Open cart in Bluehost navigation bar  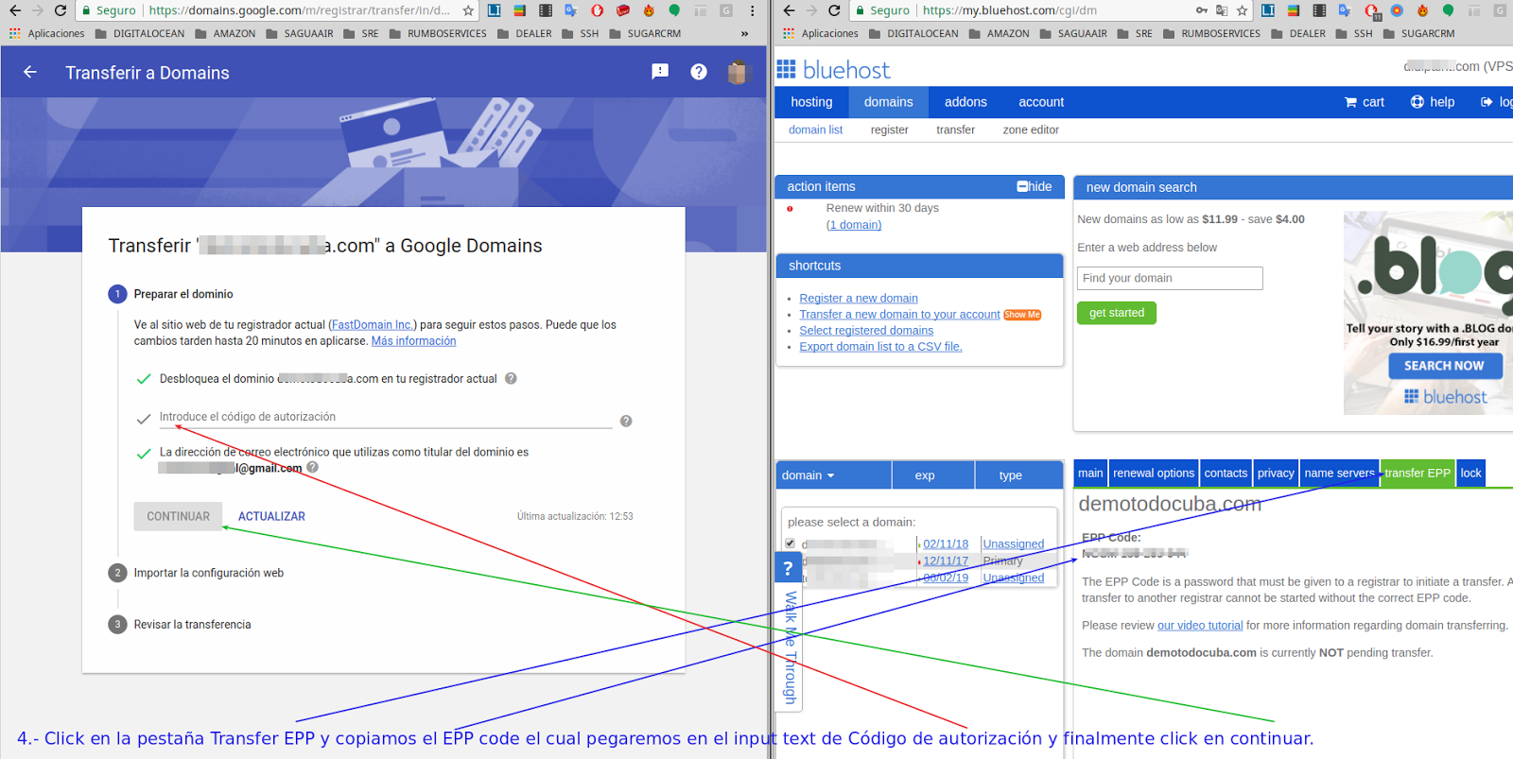tap(1365, 102)
